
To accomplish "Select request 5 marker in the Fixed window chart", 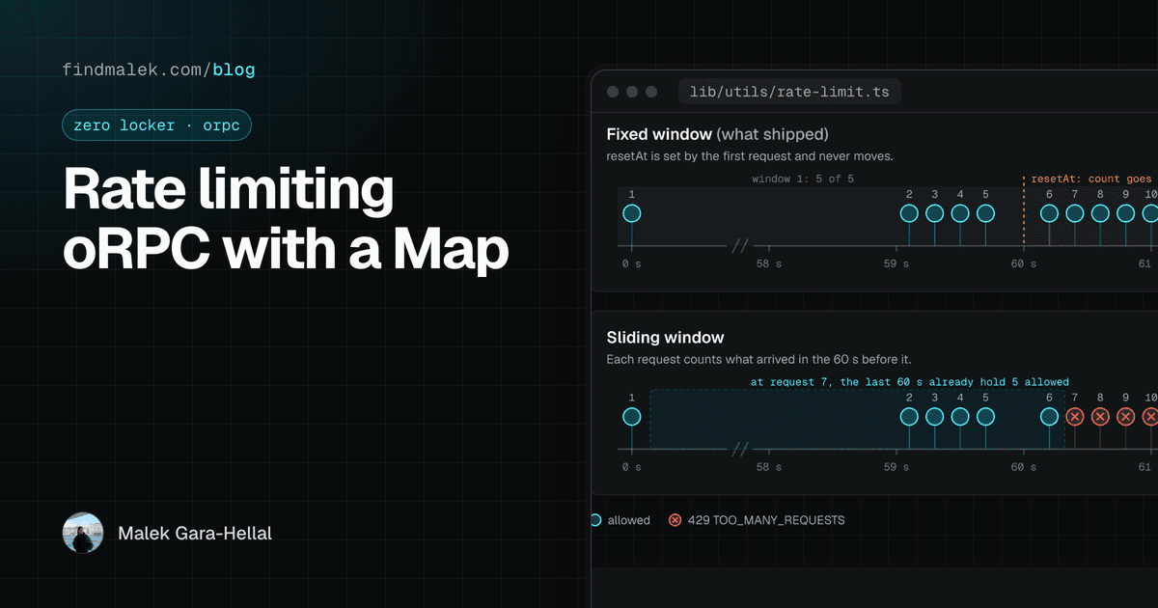I will [x=985, y=213].
